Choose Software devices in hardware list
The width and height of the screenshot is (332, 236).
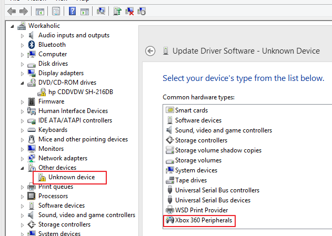(198, 120)
